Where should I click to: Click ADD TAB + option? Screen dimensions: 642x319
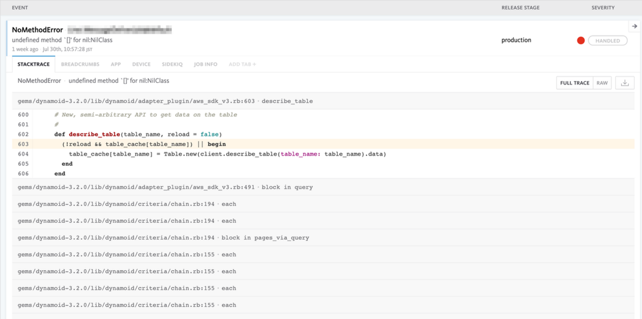pyautogui.click(x=242, y=64)
